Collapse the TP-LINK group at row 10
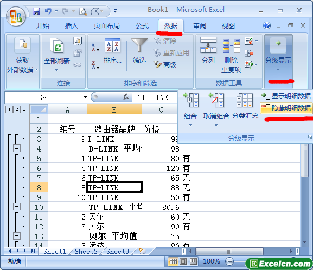 pyautogui.click(x=17, y=207)
